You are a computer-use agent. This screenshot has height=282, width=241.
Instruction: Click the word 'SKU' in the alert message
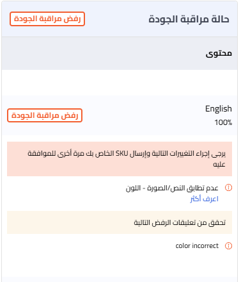click(x=122, y=153)
